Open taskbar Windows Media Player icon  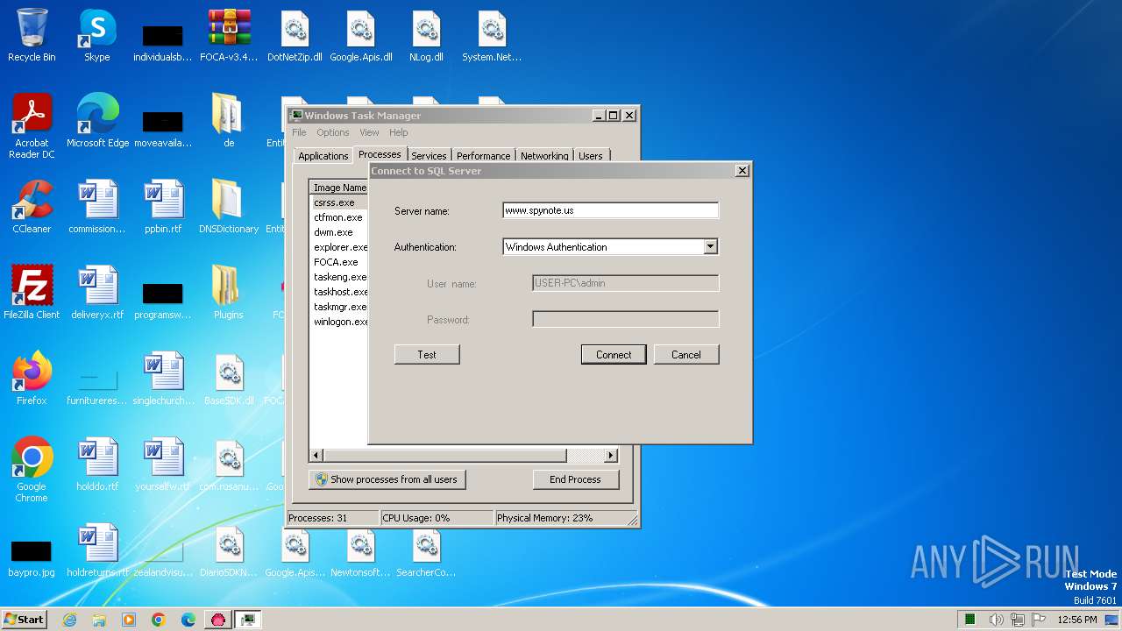(129, 620)
